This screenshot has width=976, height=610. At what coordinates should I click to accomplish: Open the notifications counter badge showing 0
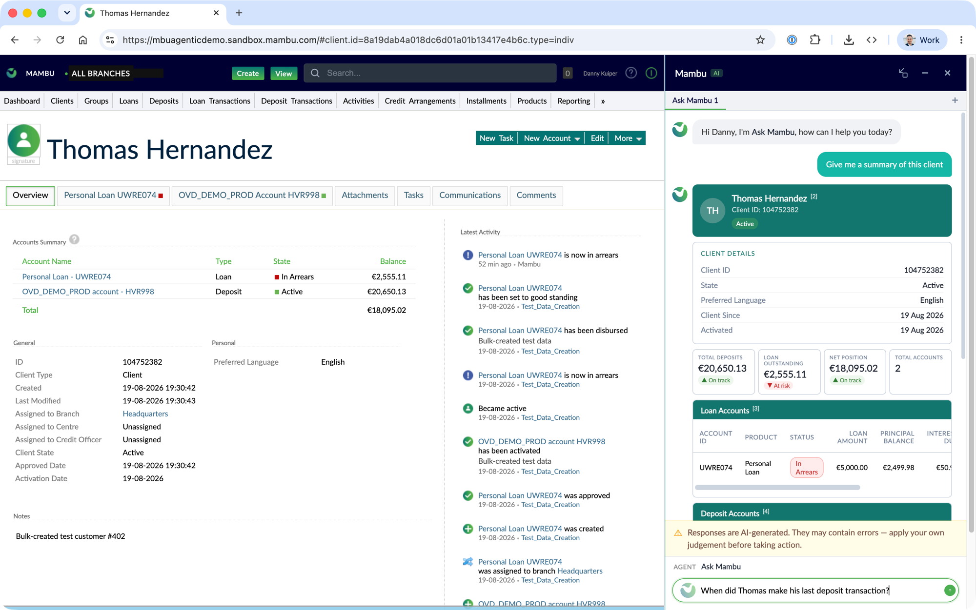click(x=567, y=73)
